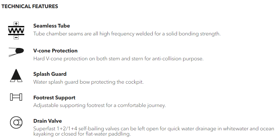Select the Splash Guard triangle icon
279x140 pixels.
click(16, 76)
